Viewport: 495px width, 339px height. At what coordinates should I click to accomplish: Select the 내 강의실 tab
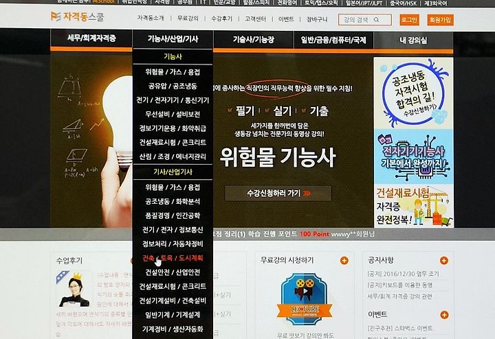point(413,40)
